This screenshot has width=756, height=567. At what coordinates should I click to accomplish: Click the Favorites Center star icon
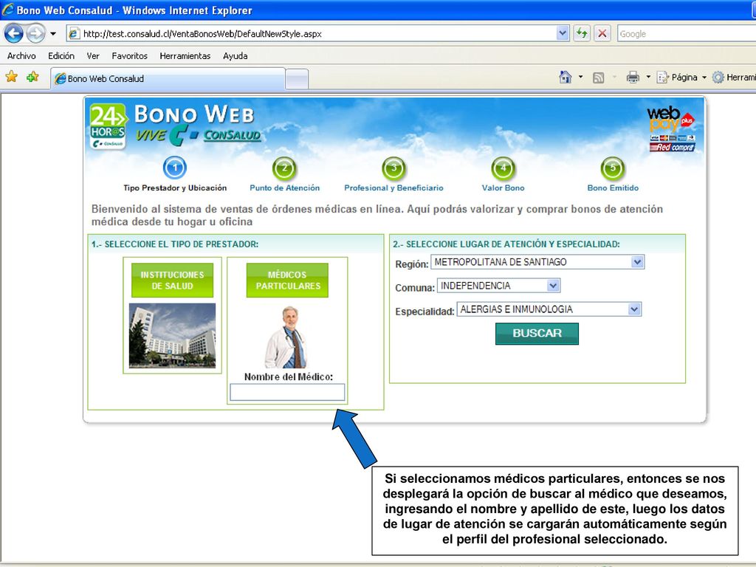pyautogui.click(x=12, y=77)
